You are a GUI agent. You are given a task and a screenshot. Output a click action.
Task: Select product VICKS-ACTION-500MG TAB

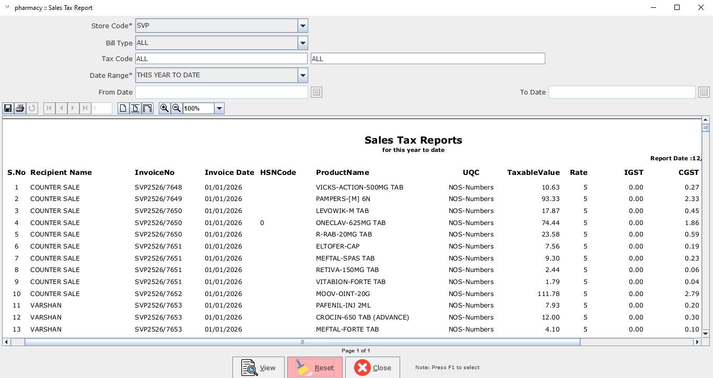360,187
